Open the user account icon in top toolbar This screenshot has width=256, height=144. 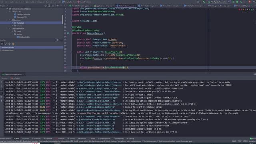tap(198, 2)
